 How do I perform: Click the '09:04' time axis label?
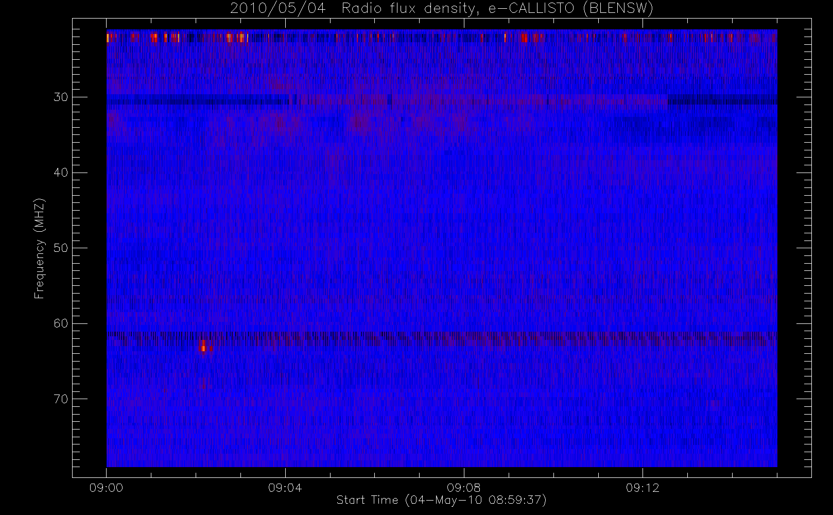pos(285,488)
